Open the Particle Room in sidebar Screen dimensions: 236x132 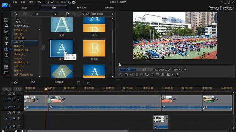coord(6,37)
